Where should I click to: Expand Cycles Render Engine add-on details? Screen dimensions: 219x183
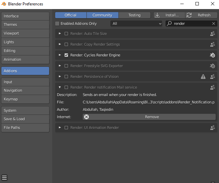point(60,55)
